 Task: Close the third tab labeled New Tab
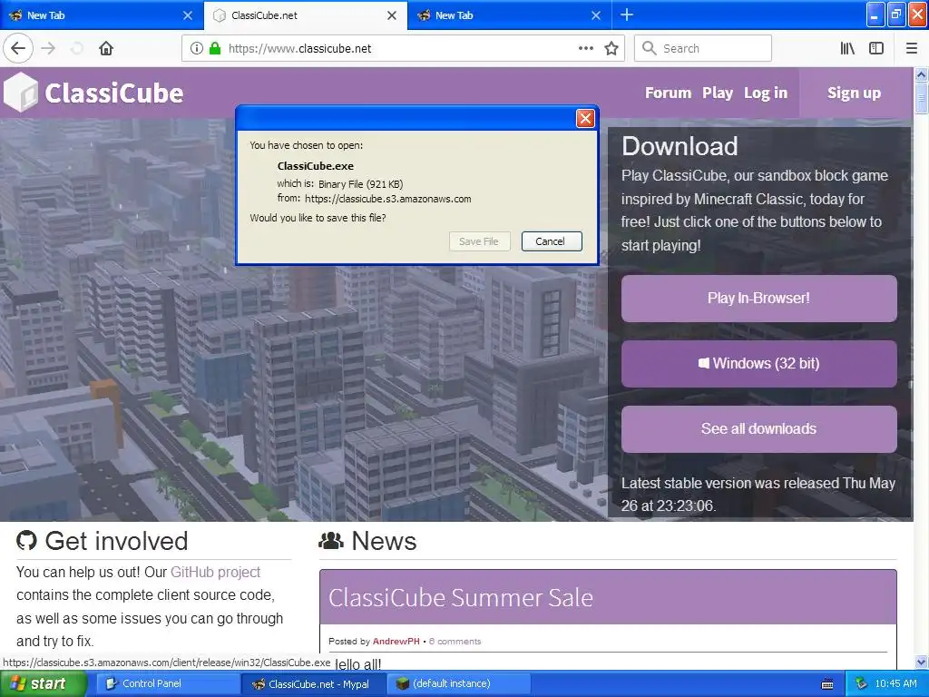tap(596, 15)
